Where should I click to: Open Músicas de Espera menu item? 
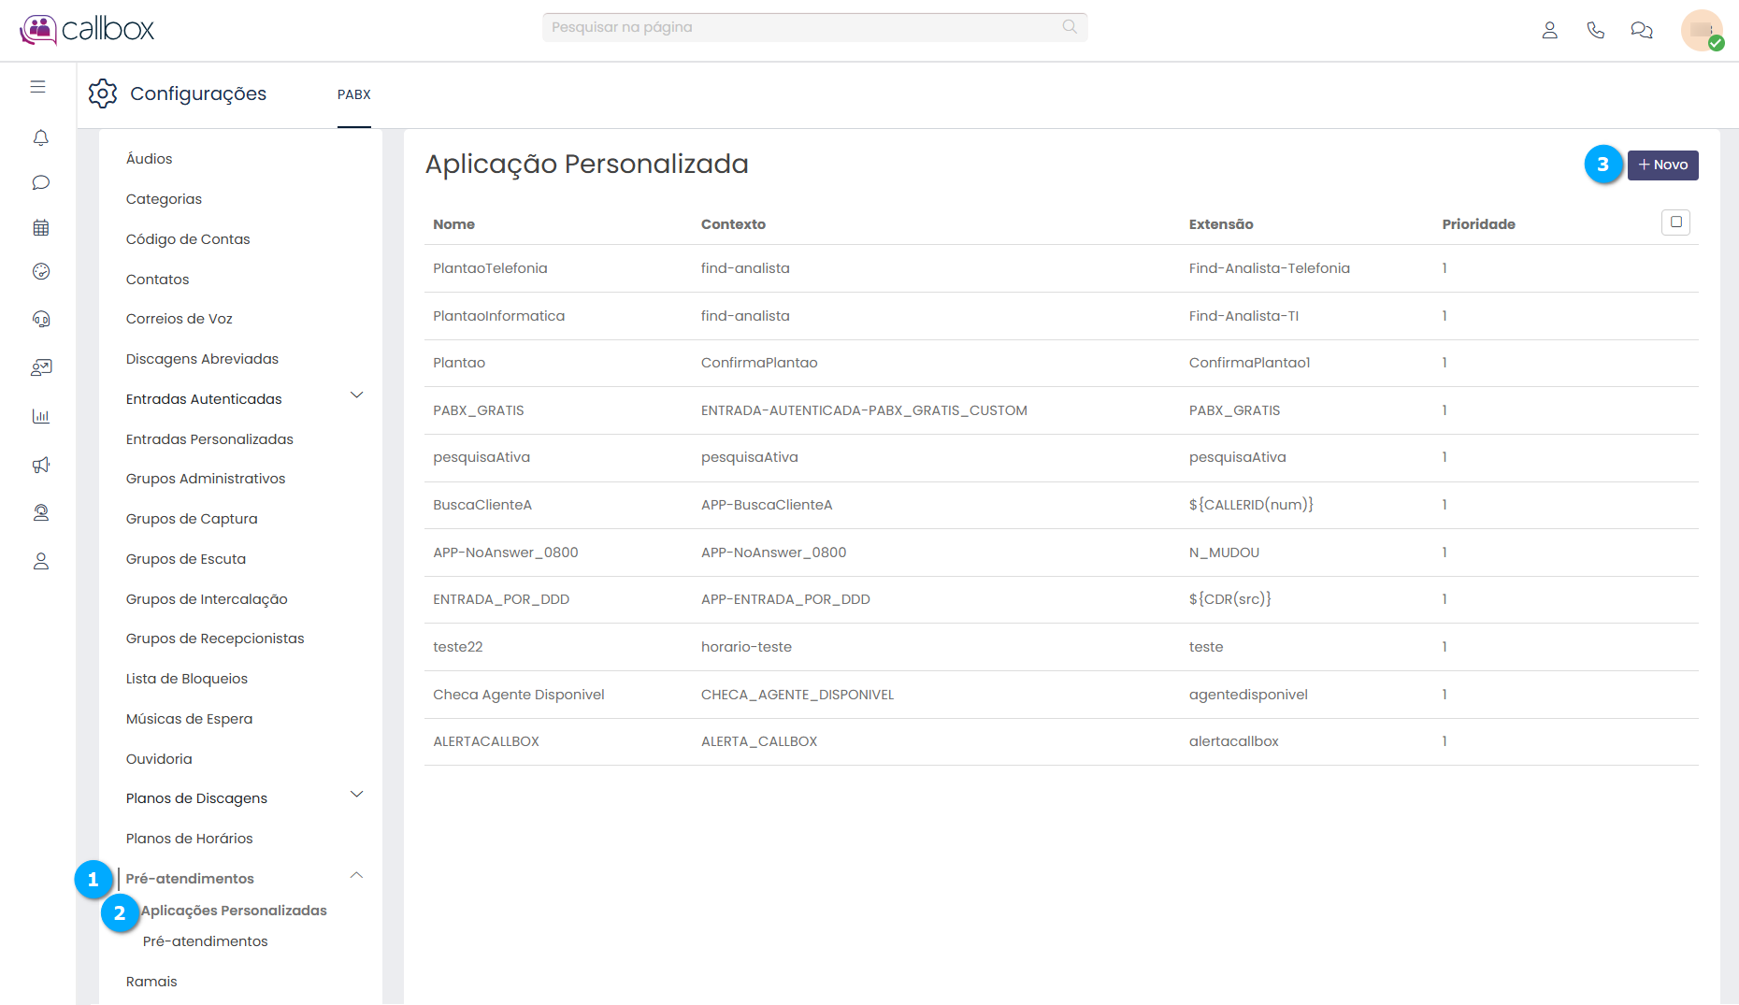point(189,719)
